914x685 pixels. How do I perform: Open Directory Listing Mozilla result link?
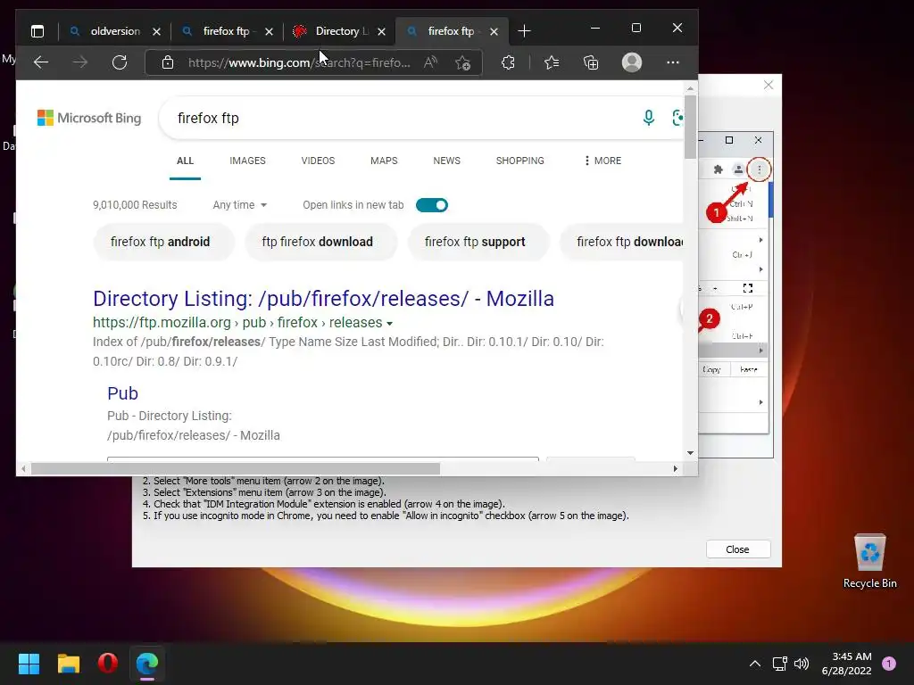[323, 298]
